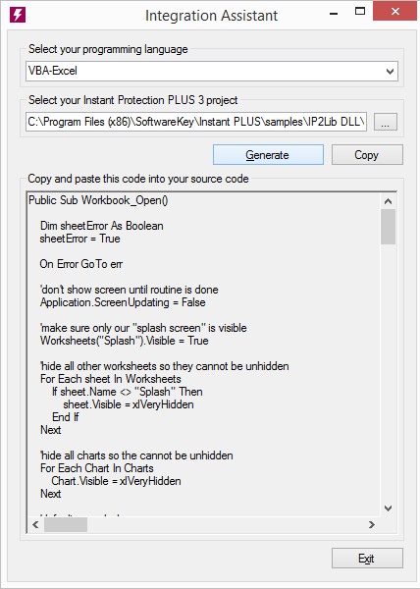The image size is (420, 589).
Task: Select the VBA-Excel combo box
Action: tap(212, 71)
